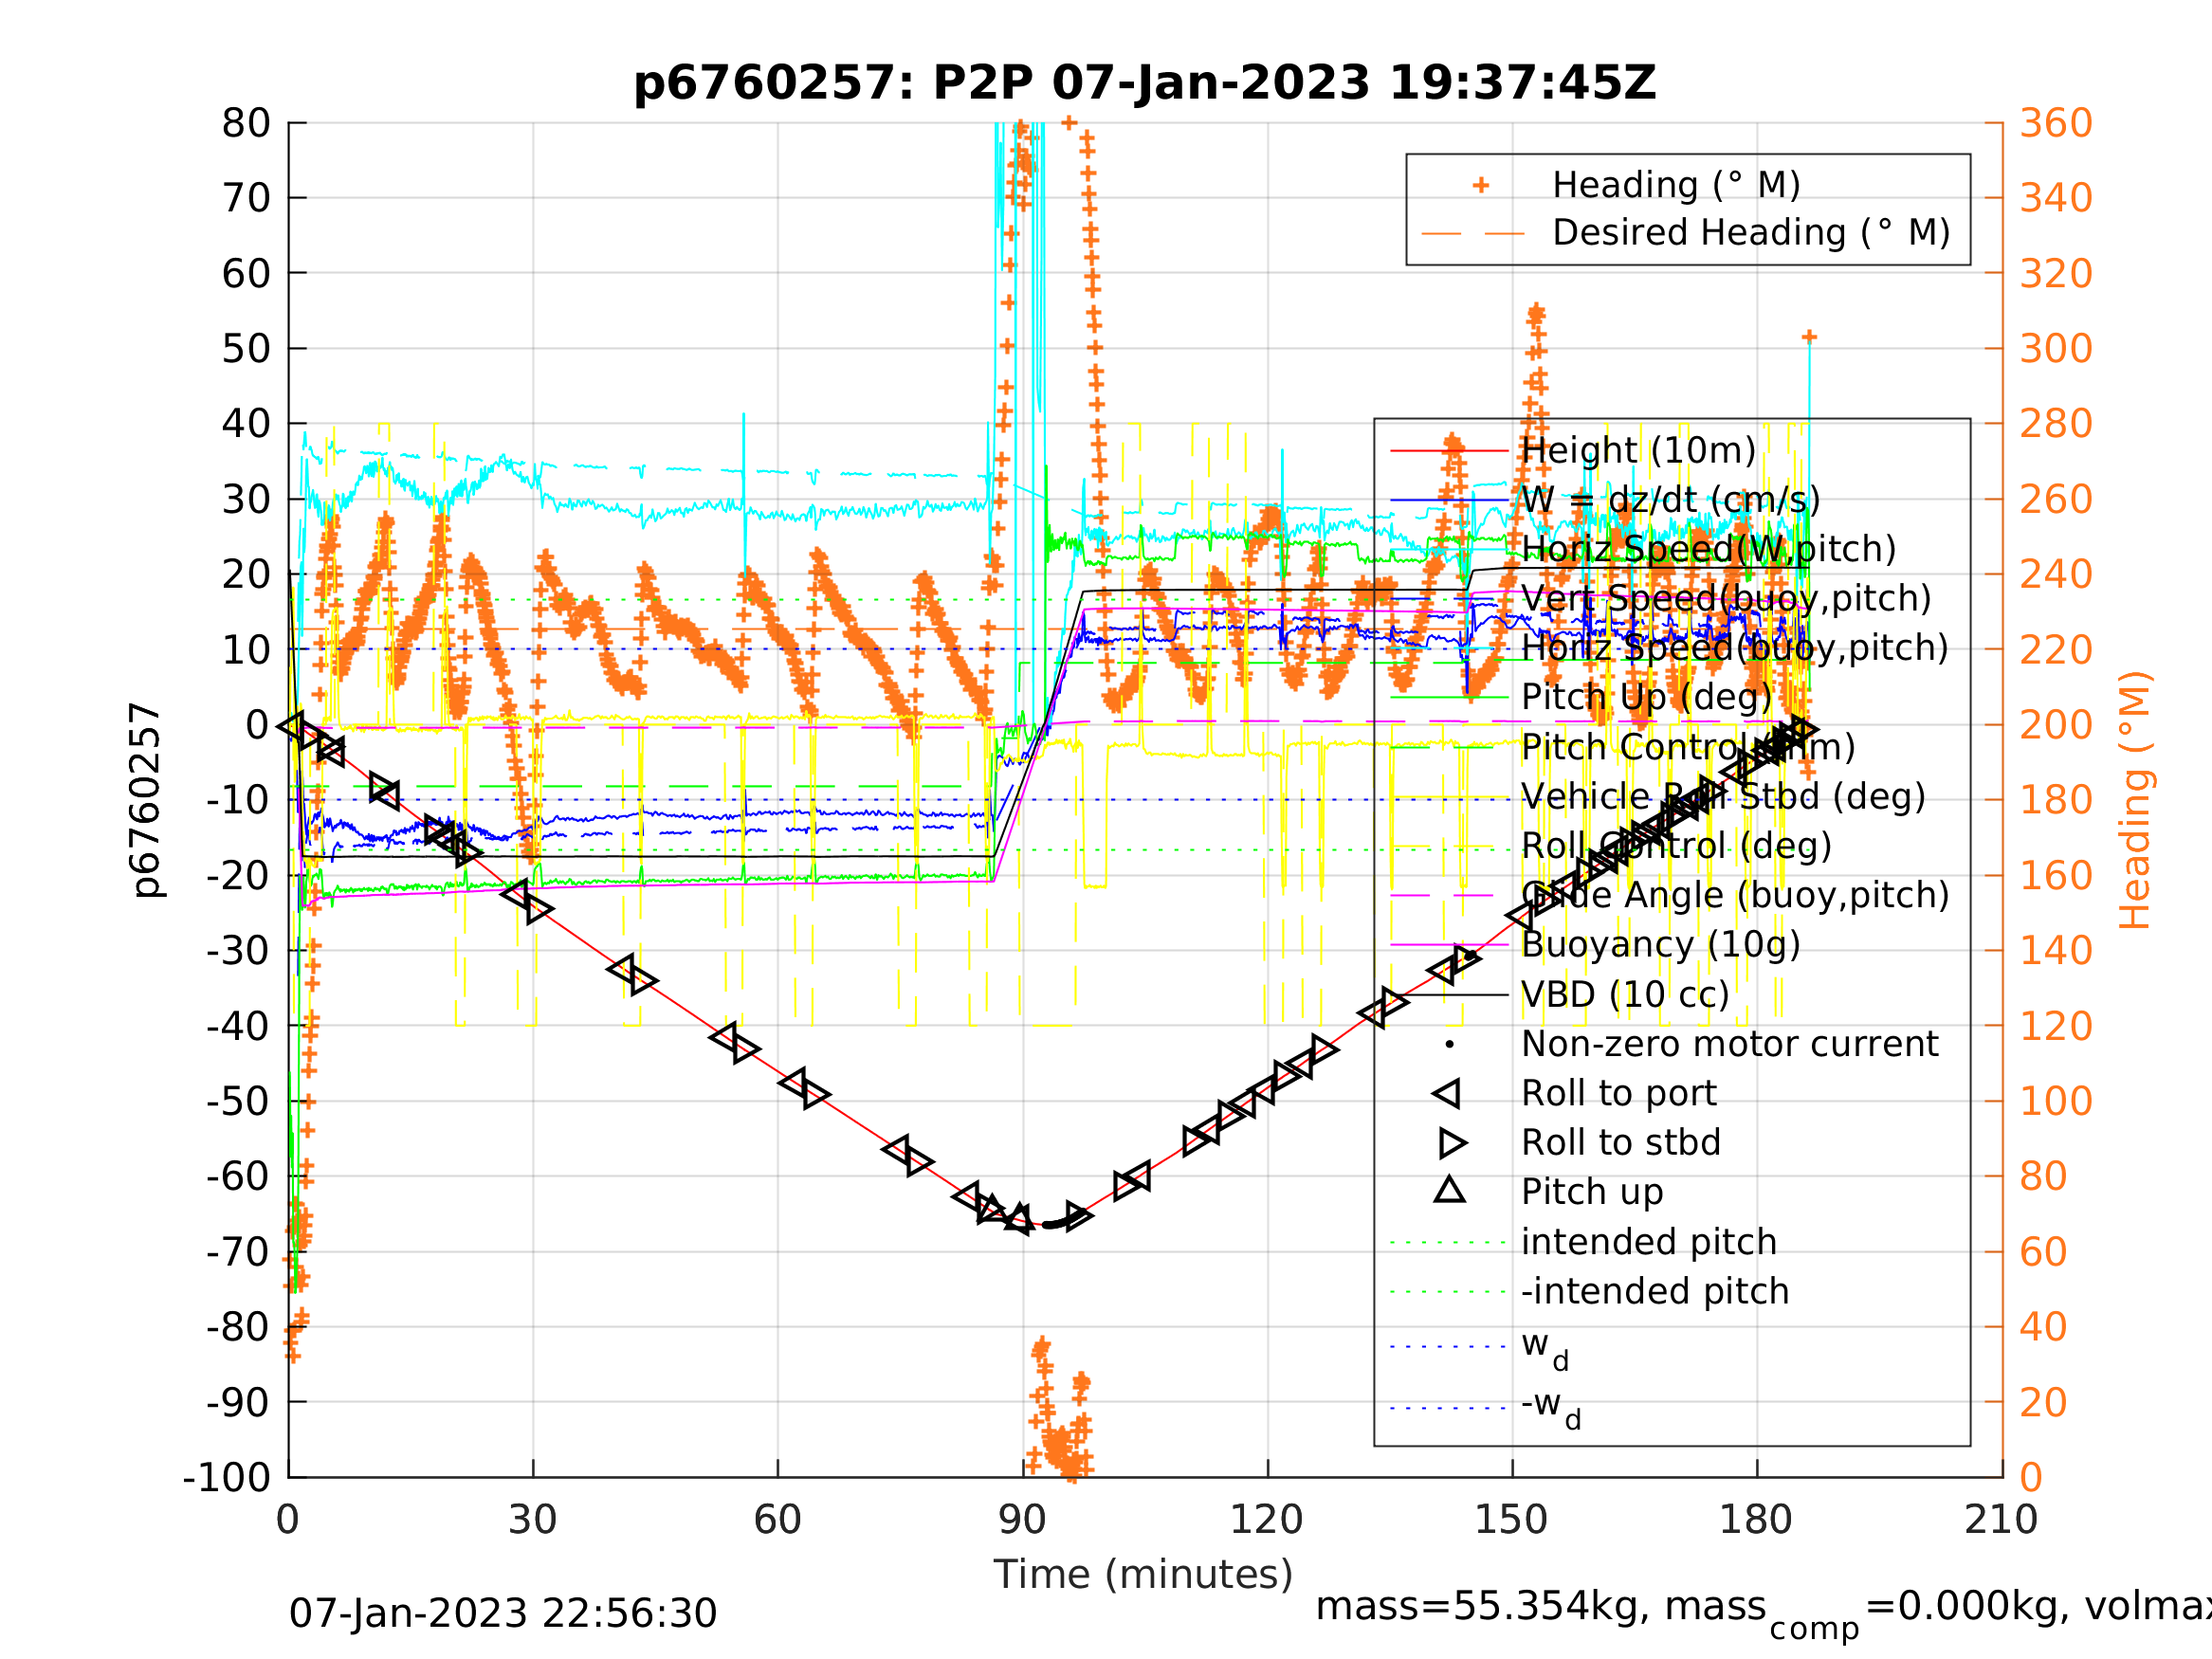Click the Vert Speed(buoy,pitch) legend label

1726,598
